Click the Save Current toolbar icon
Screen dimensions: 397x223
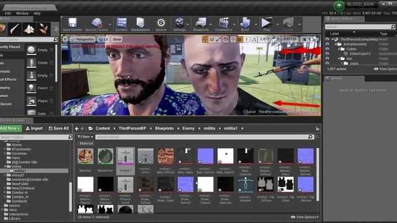(x=72, y=25)
